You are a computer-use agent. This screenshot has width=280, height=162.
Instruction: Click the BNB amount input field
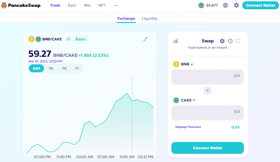(207, 77)
